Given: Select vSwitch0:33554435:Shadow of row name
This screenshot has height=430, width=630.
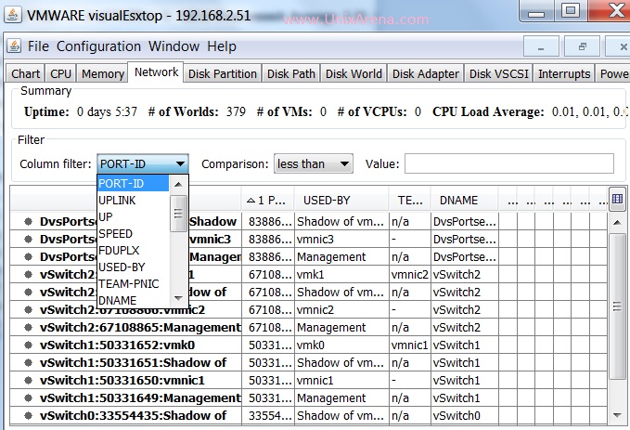Looking at the screenshot, I should tap(133, 415).
